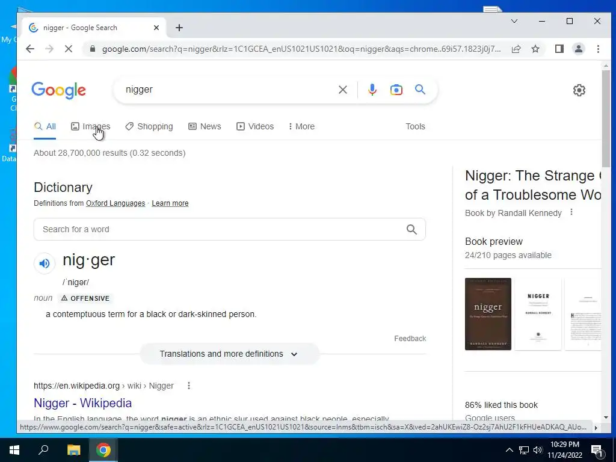Switch to the News tab
Viewport: 616px width, 462px height.
(205, 126)
